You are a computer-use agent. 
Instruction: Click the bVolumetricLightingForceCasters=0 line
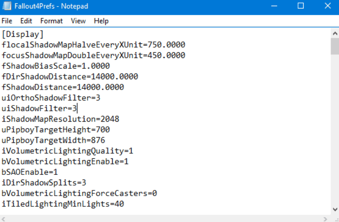79,193
